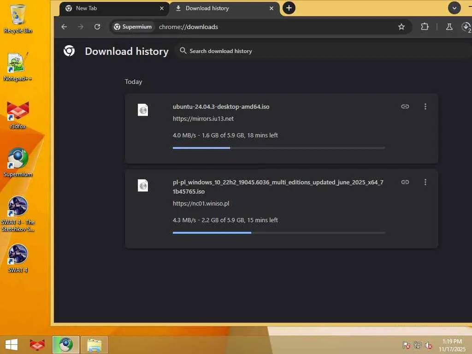Show the downloads bubble in the toolbar

[x=466, y=27]
